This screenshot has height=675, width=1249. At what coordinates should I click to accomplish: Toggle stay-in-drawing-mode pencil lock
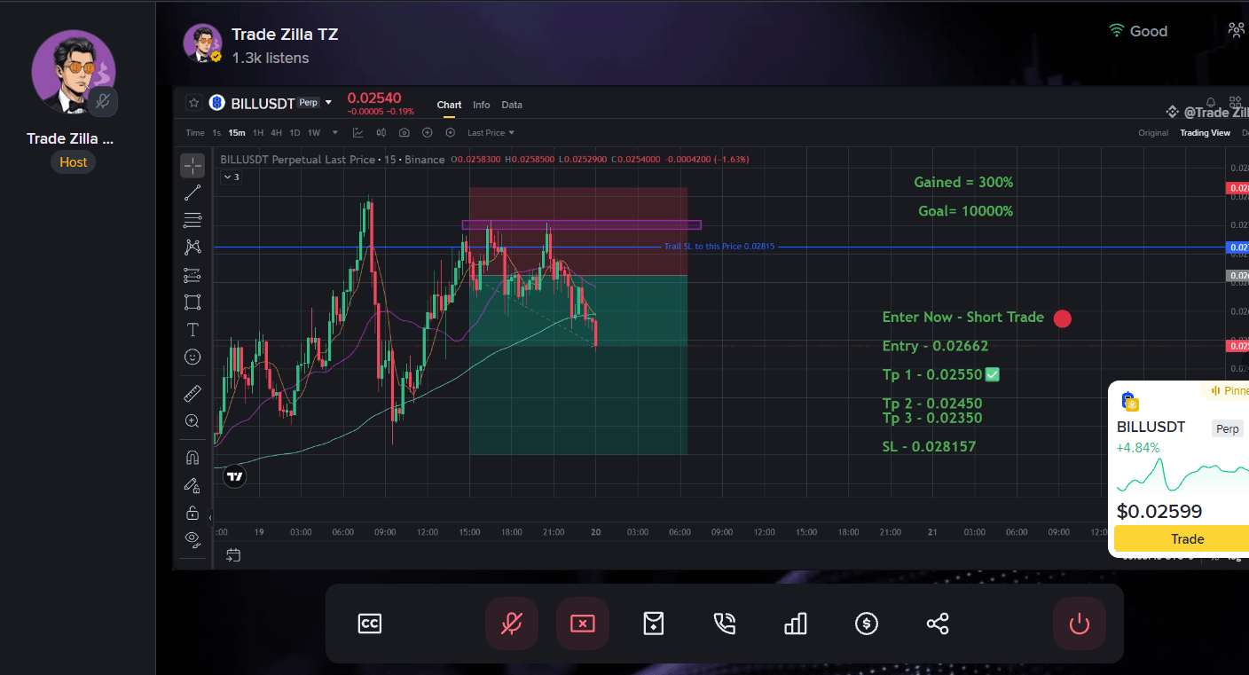(192, 485)
